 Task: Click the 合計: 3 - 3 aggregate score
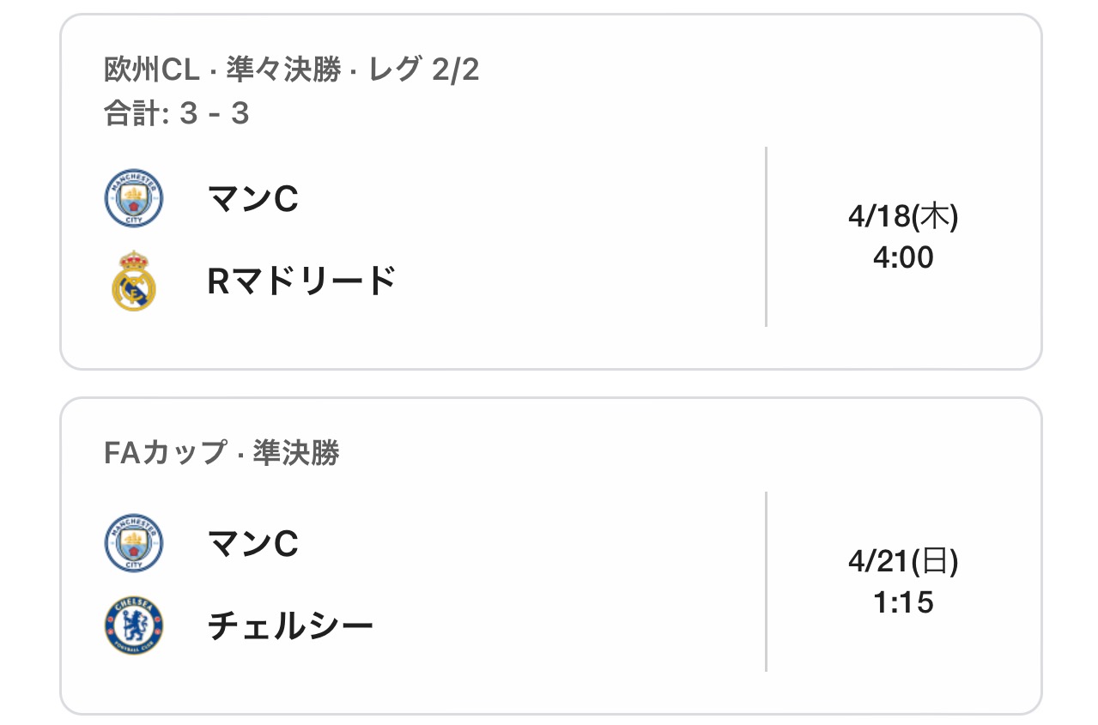coord(177,113)
